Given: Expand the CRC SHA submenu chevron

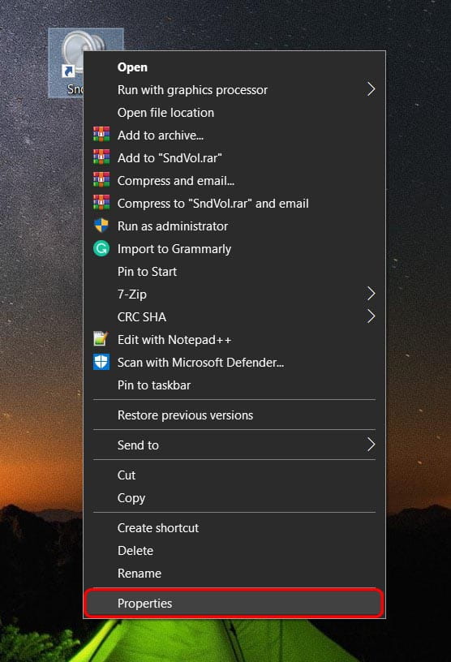Looking at the screenshot, I should coord(371,316).
